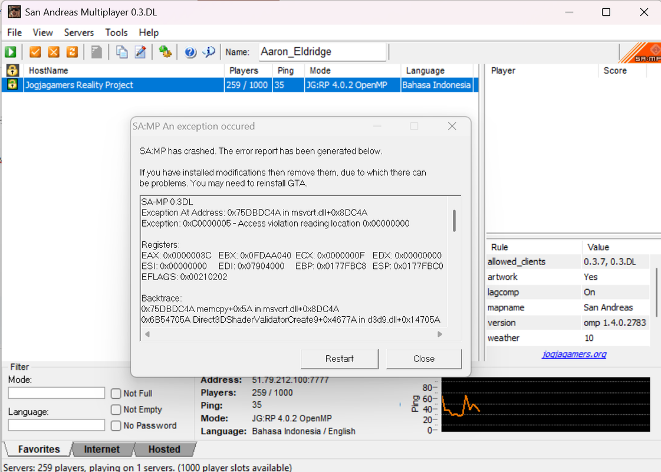Click the Refresh Server orange icon
The width and height of the screenshot is (661, 472).
point(73,52)
